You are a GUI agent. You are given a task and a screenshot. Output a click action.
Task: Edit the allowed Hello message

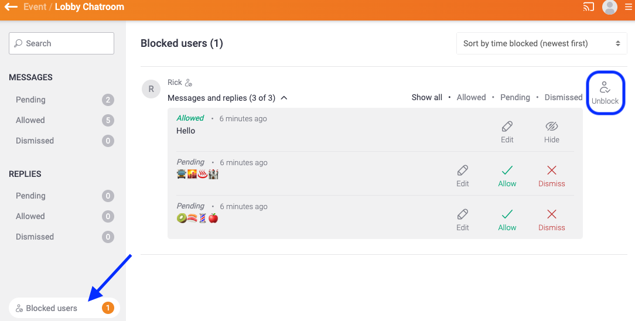pos(507,132)
